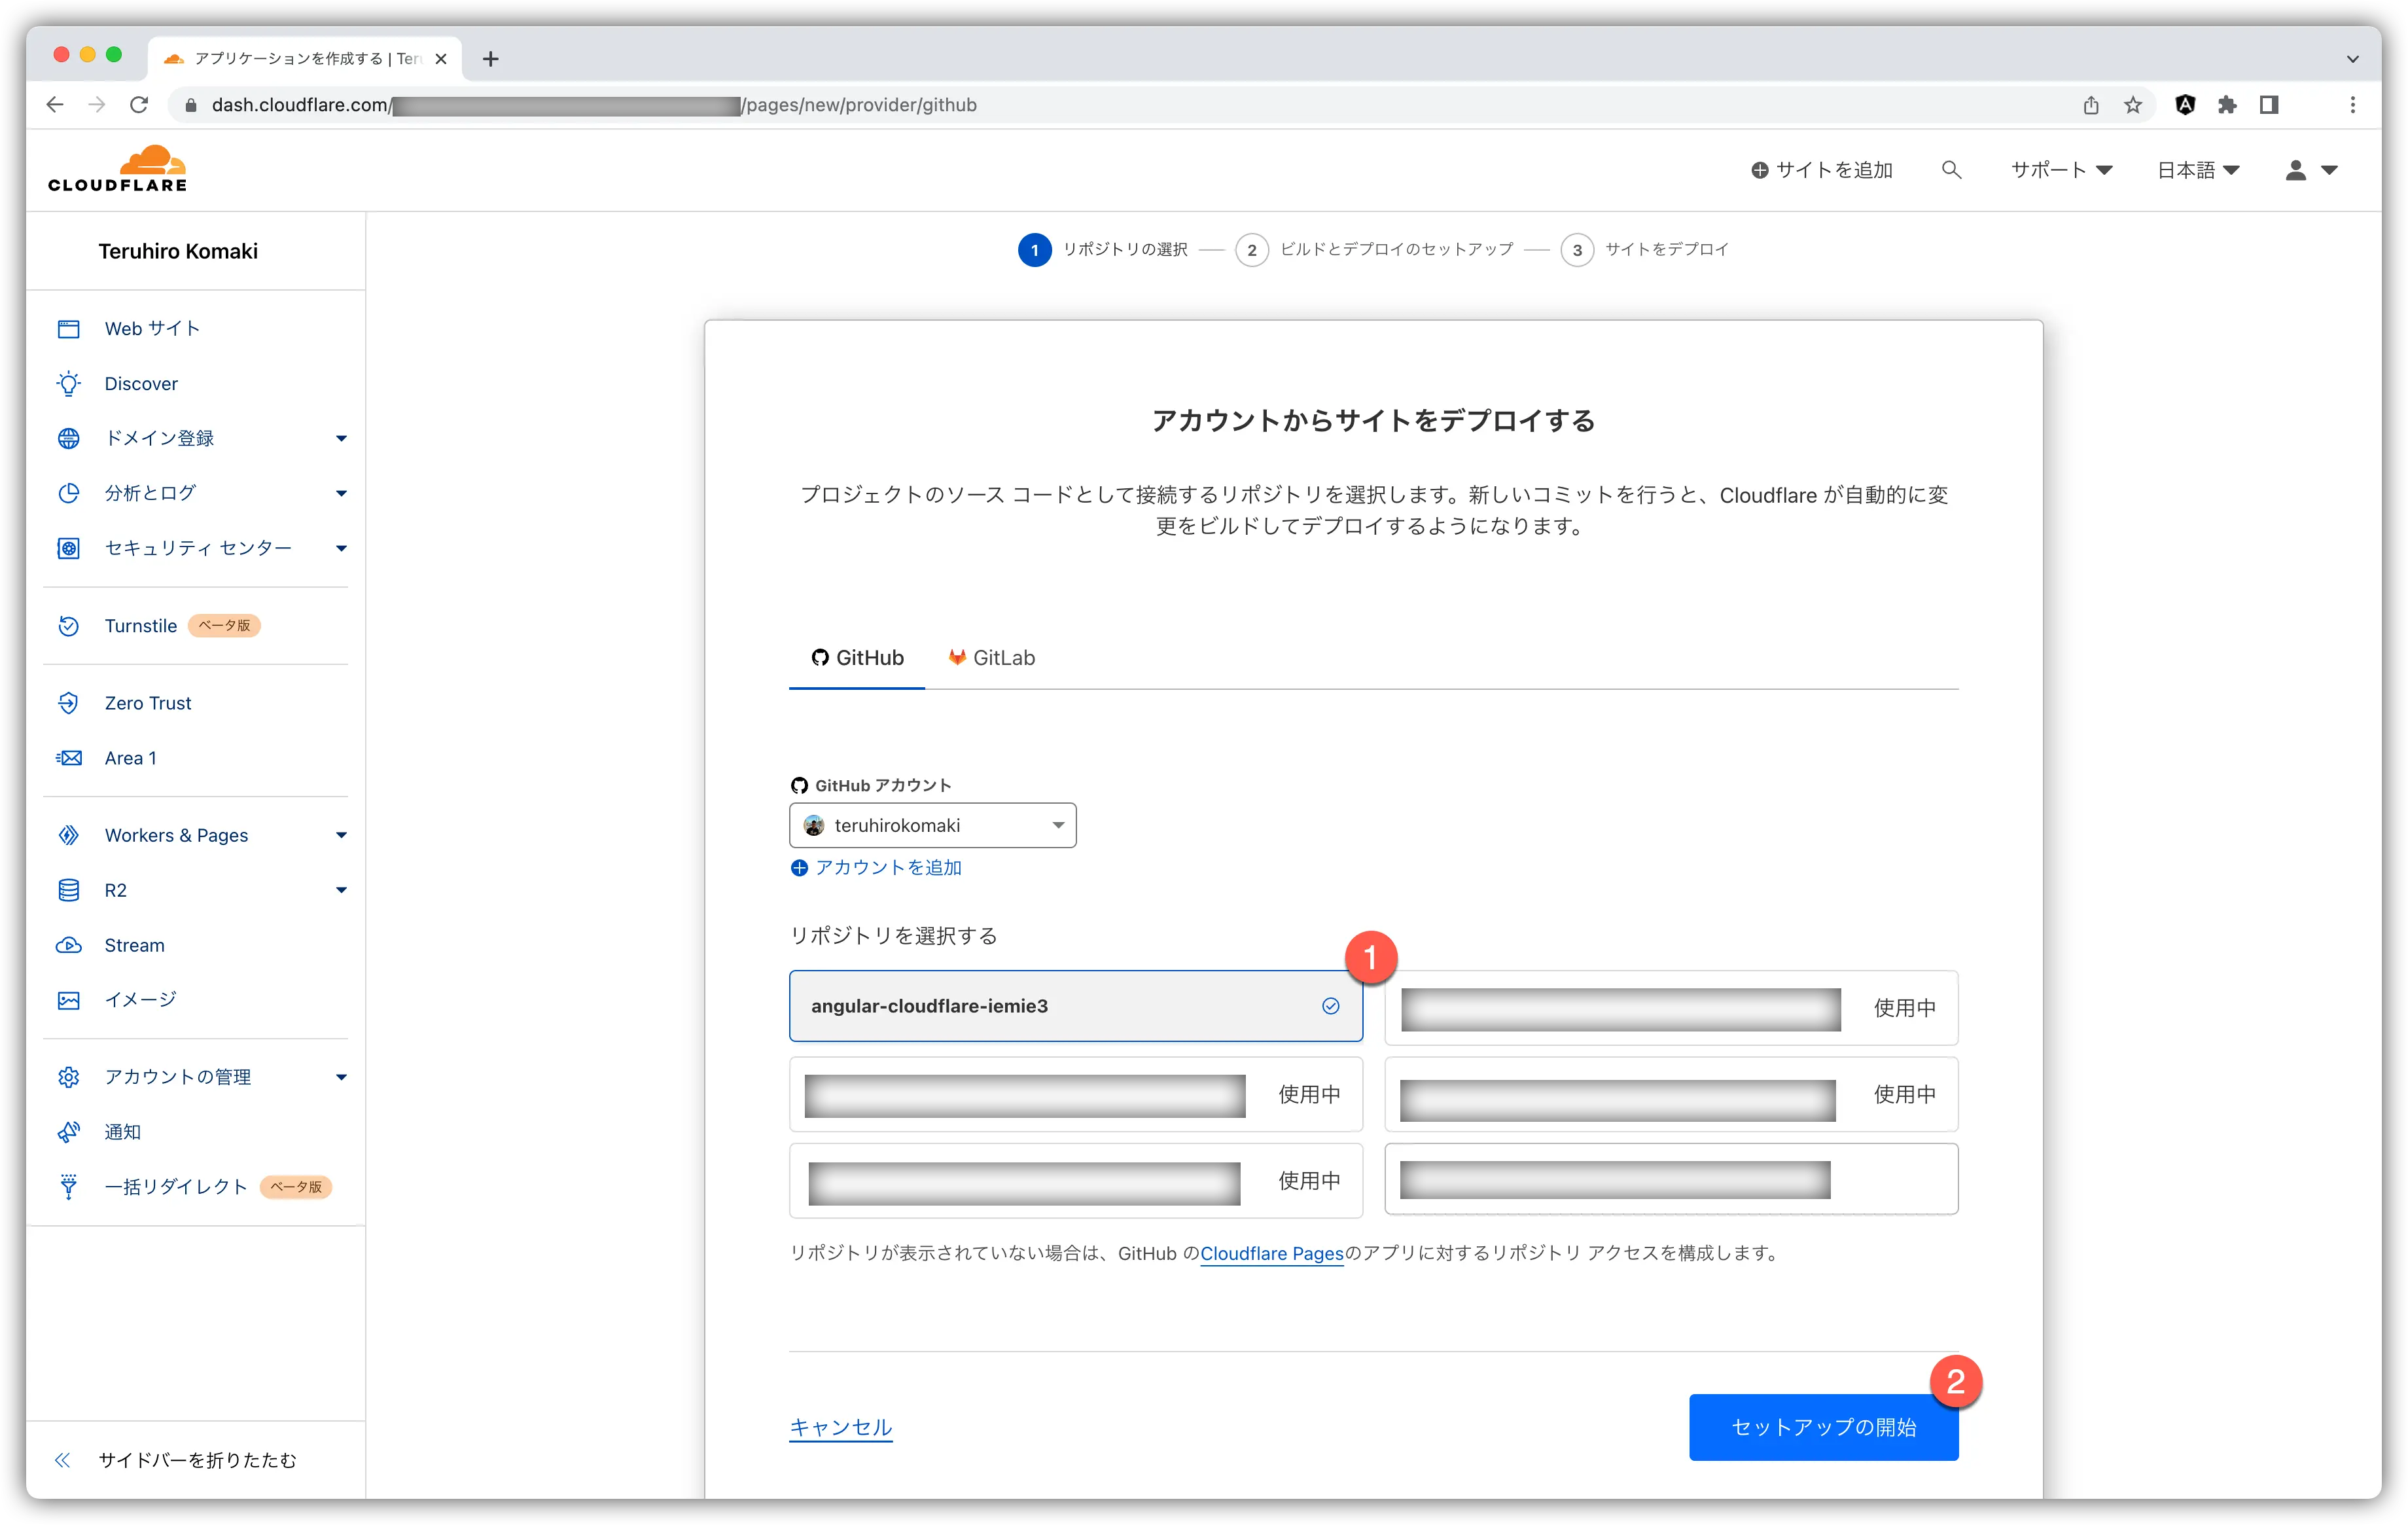Open the Turnstile beta section
The image size is (2408, 1525).
[x=140, y=625]
